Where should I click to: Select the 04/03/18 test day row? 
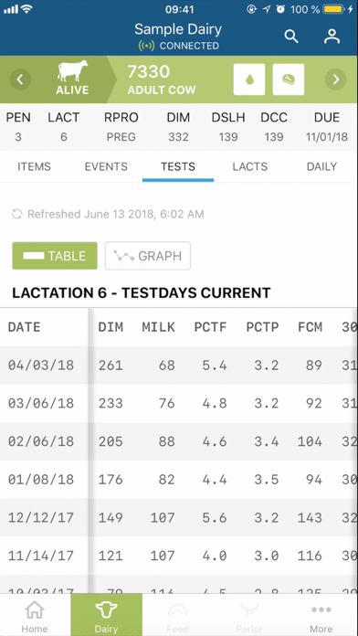179,365
